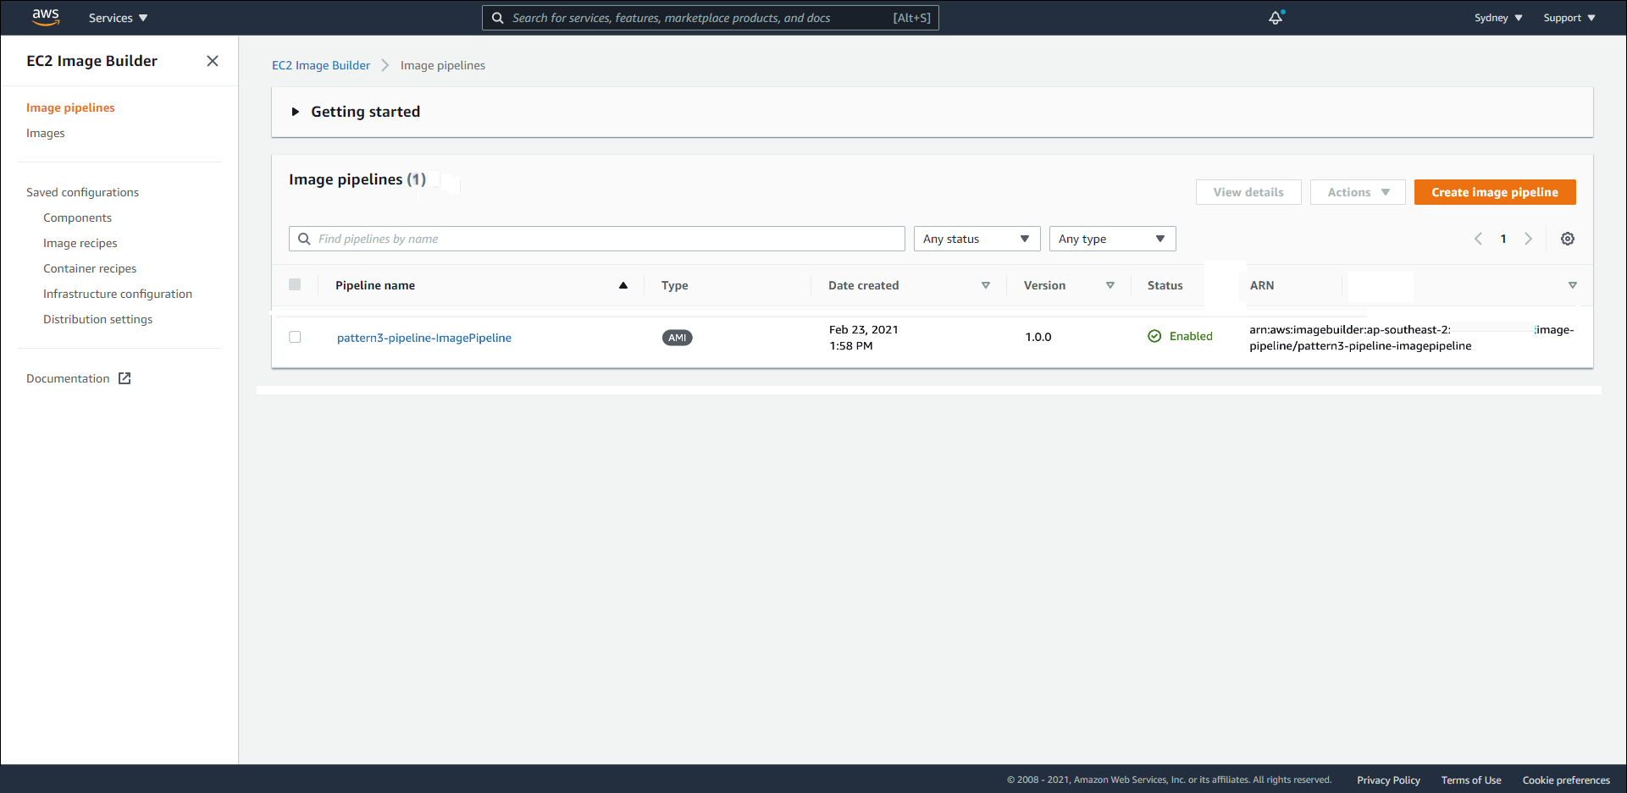Open Image recipes in sidebar
1627x793 pixels.
[x=80, y=243]
